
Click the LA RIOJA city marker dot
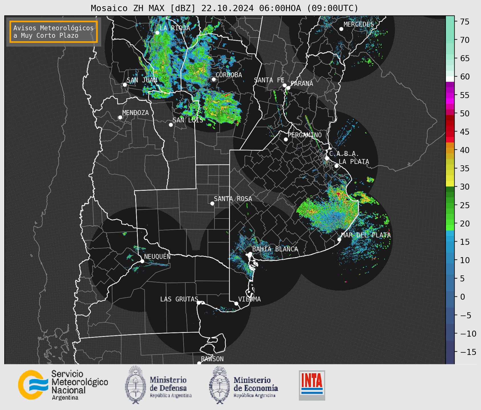(x=157, y=33)
